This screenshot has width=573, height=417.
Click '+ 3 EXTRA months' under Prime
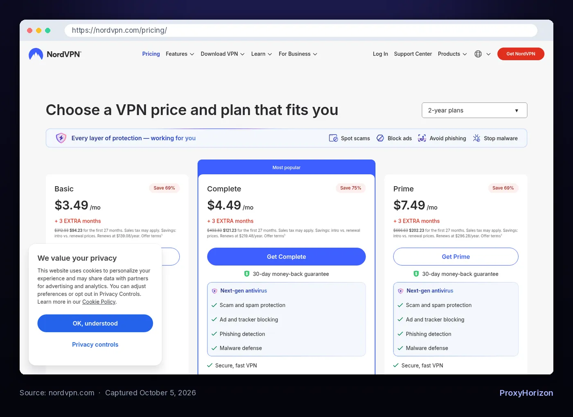[x=417, y=221]
